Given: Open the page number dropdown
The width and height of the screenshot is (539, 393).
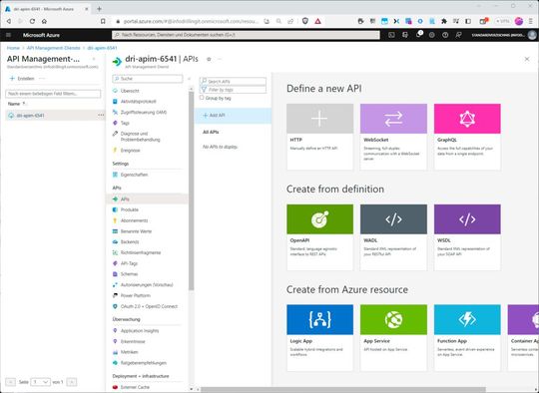Looking at the screenshot, I should (x=41, y=382).
